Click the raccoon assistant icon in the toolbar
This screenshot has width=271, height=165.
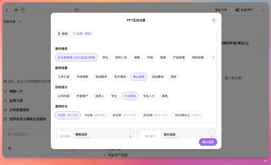tap(16, 10)
